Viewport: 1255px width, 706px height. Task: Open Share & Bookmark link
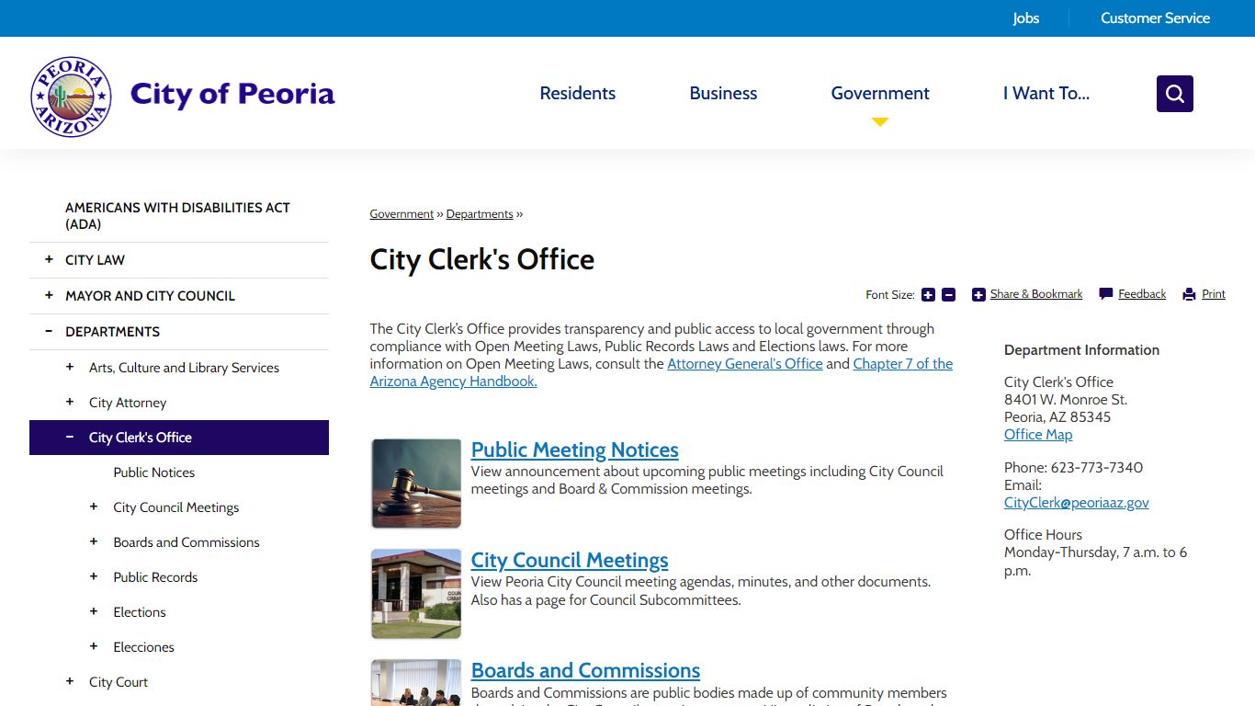[x=1036, y=294]
